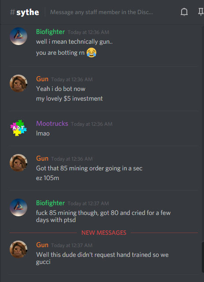
Task: Select the sythe channel title
Action: tap(28, 12)
